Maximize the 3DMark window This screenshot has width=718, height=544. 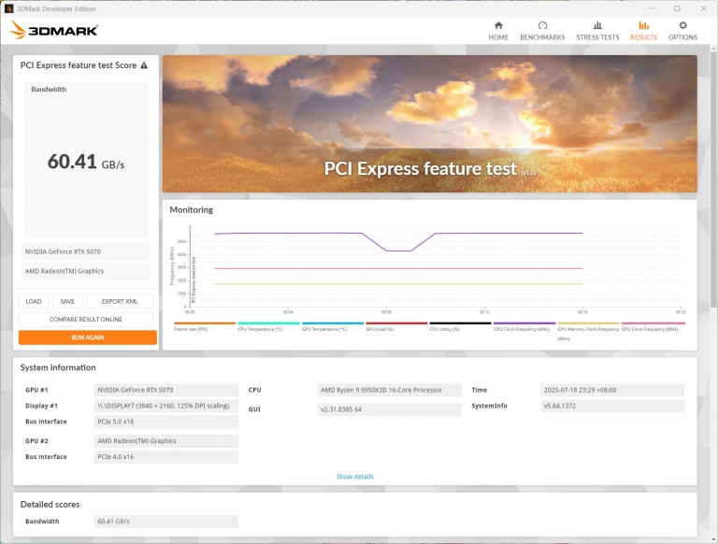click(x=677, y=8)
